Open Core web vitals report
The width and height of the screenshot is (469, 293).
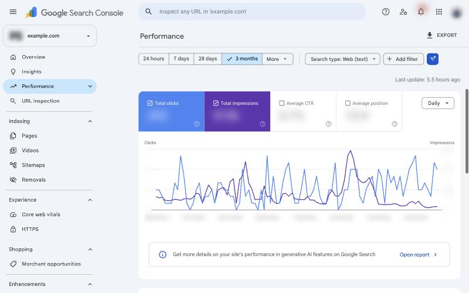(x=50, y=214)
